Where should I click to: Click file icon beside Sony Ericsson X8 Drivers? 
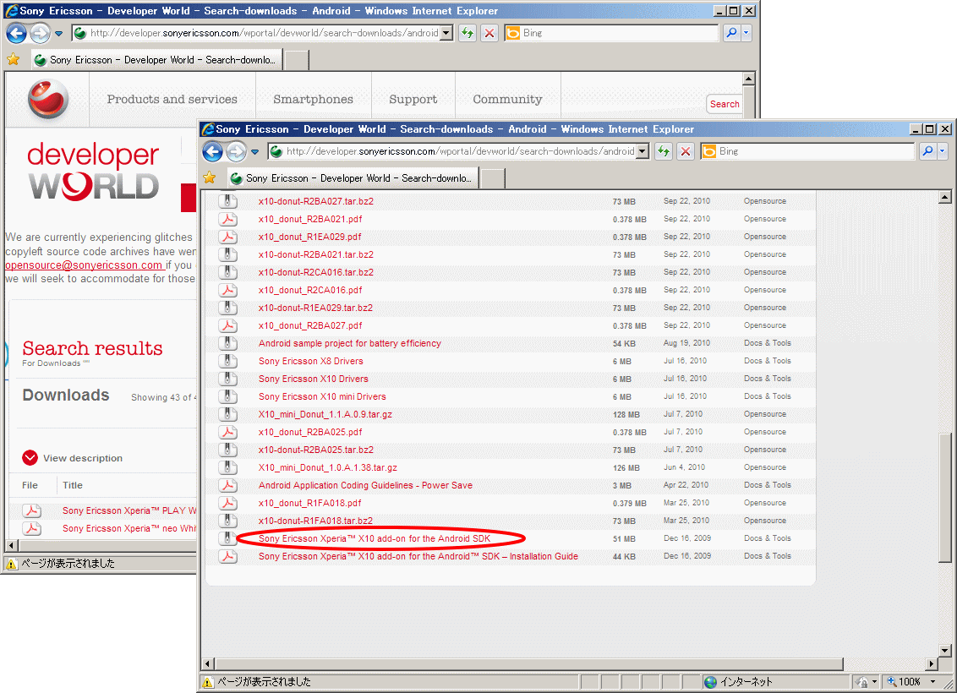227,361
